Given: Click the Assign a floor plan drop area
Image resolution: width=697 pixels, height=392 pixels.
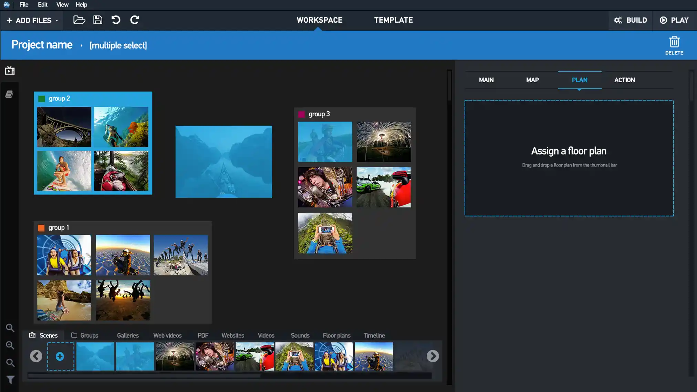Looking at the screenshot, I should pos(569,158).
